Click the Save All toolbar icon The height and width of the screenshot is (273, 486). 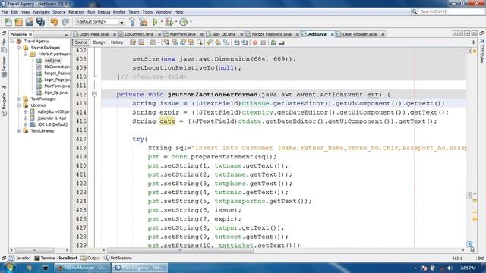(40, 22)
